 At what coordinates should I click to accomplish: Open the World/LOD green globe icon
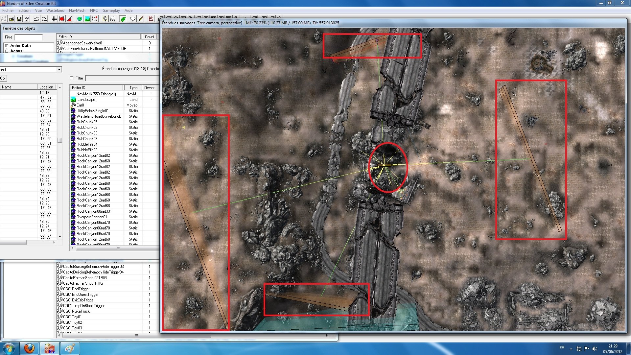pyautogui.click(x=80, y=19)
